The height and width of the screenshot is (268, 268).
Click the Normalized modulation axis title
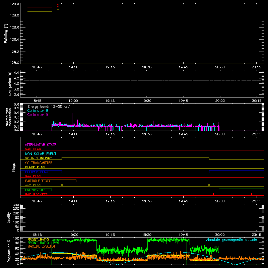[9, 117]
